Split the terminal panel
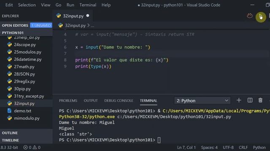The width and height of the screenshot is (270, 151). [250, 100]
